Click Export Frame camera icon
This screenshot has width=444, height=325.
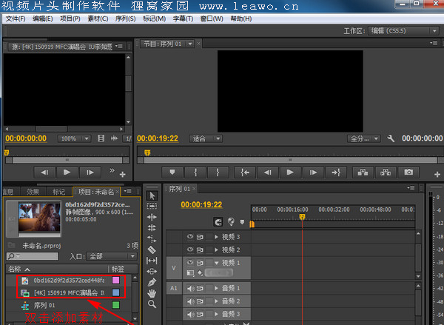click(408, 172)
